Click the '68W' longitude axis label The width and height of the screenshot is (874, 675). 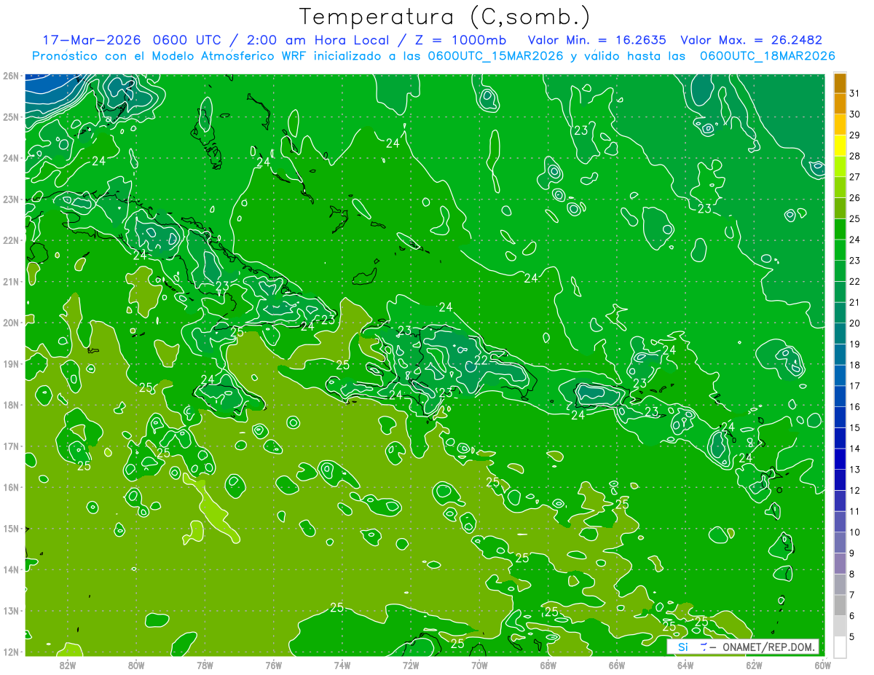[548, 665]
